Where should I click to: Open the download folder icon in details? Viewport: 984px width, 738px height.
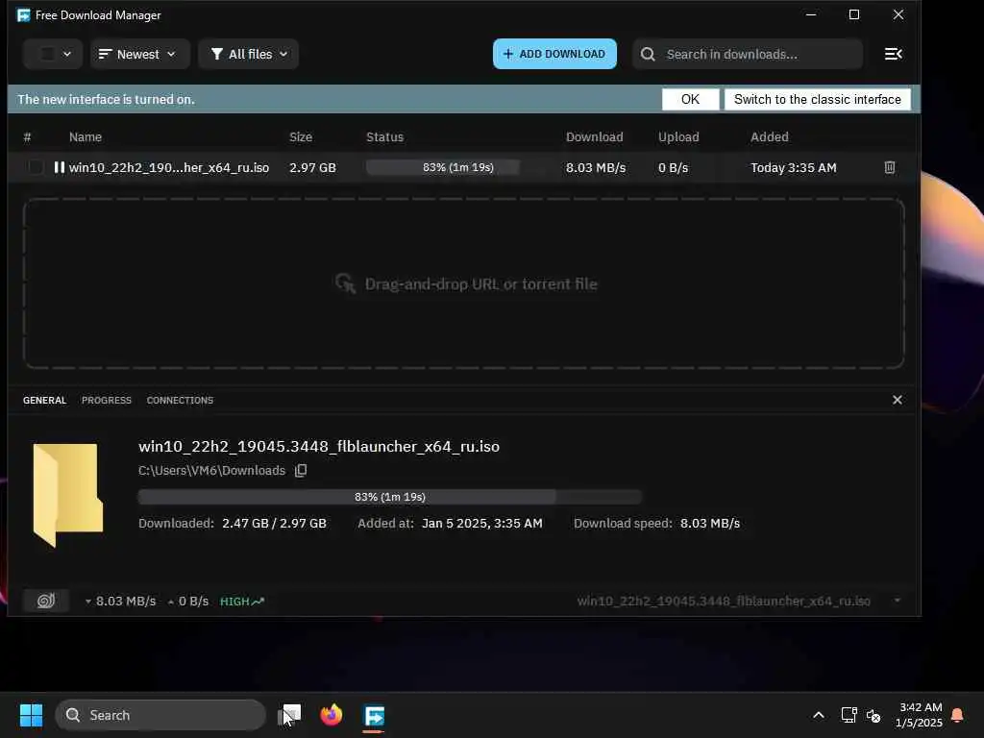tap(68, 495)
